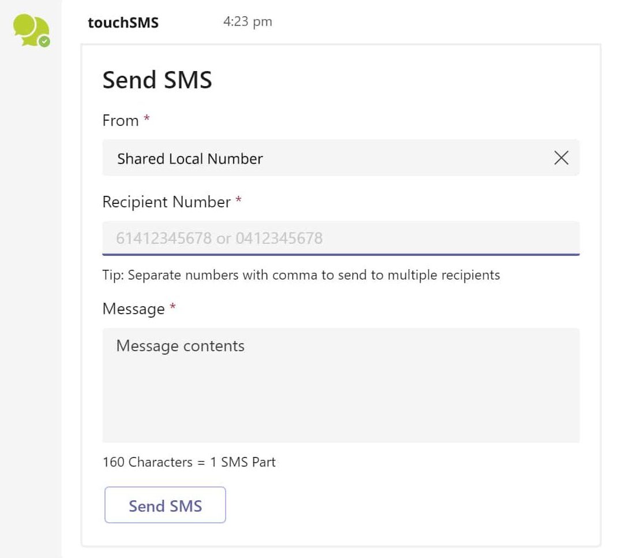Click the Send SMS card heading
Screen dimensions: 618x558
coord(157,80)
